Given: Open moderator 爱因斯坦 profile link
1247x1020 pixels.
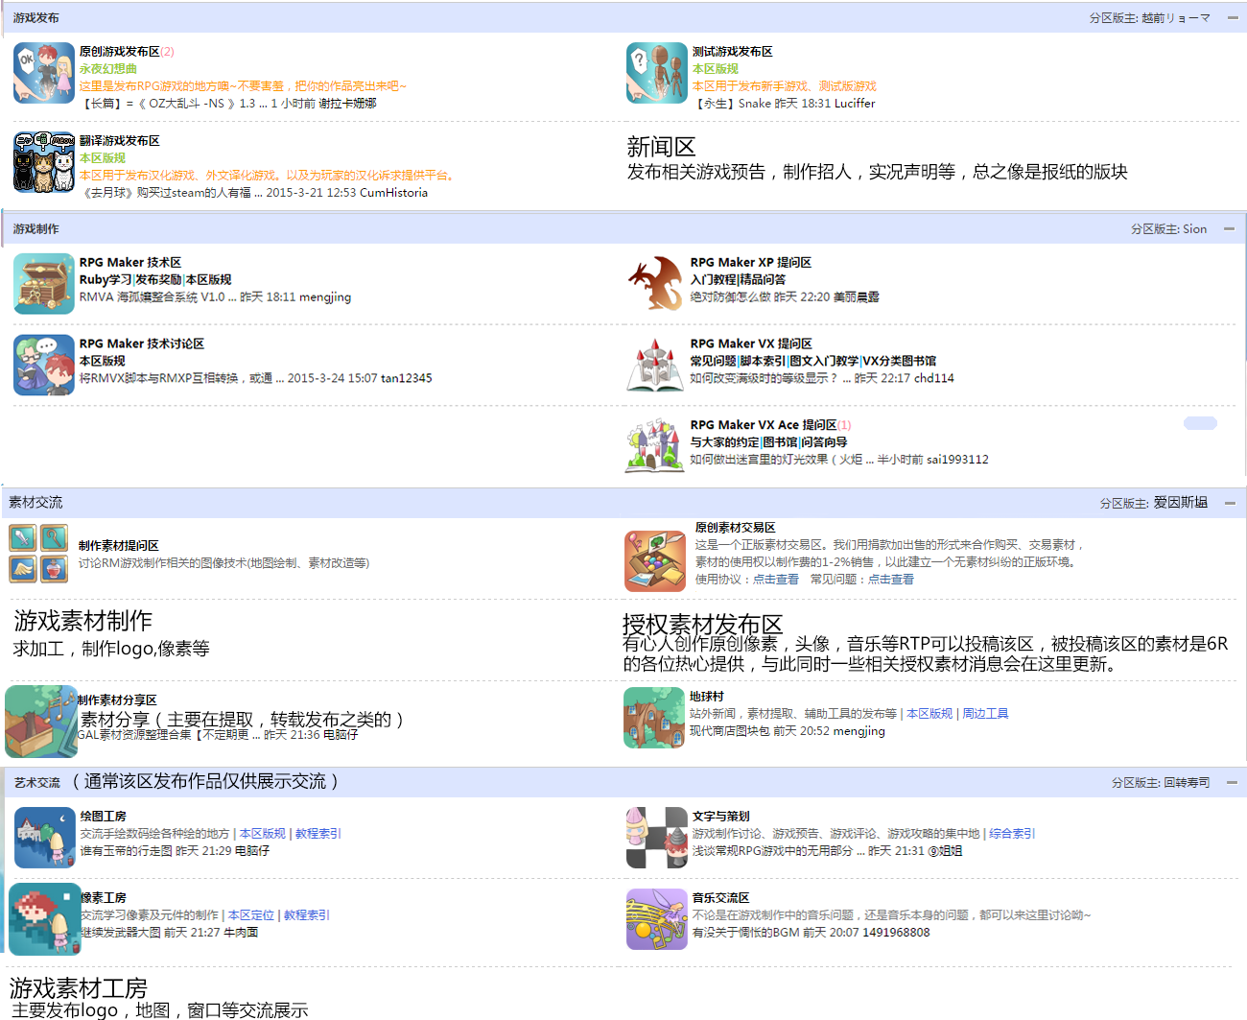Looking at the screenshot, I should [1180, 502].
